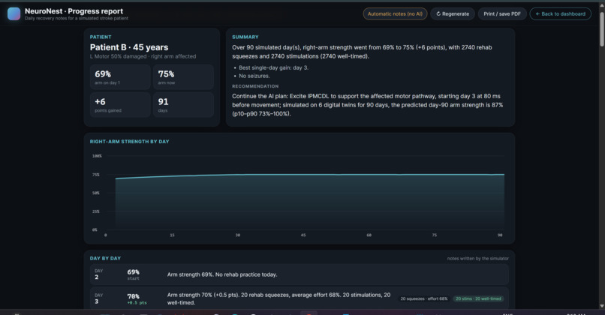Click the 100% y-axis label

[97, 156]
